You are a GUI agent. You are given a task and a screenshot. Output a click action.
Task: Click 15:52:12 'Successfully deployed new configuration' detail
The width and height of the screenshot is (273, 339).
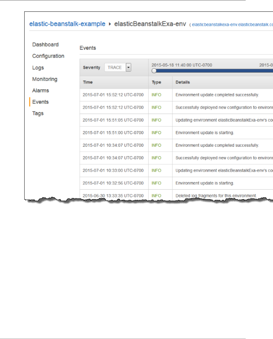tap(224, 107)
